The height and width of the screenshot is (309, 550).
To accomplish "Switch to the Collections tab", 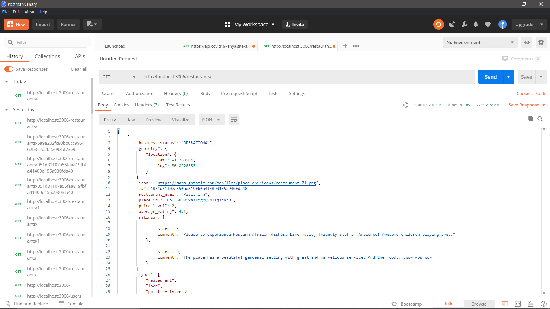I will (47, 56).
